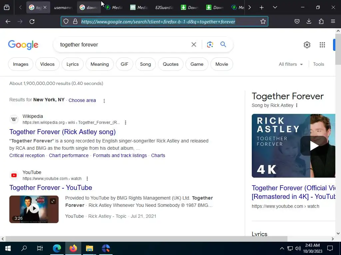Open Windows Start menu
The width and height of the screenshot is (341, 255).
pyautogui.click(x=8, y=248)
